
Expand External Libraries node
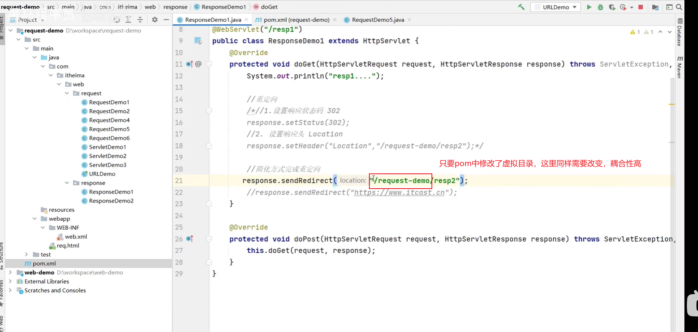tap(11, 281)
